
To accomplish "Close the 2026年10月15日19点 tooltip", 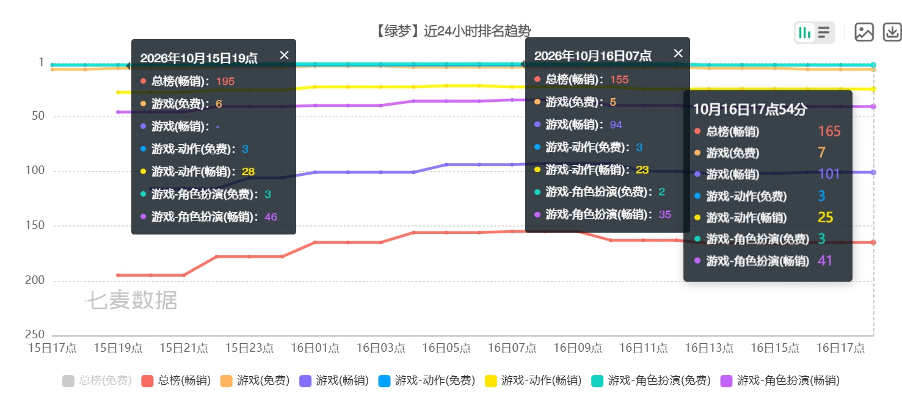I will (x=284, y=55).
